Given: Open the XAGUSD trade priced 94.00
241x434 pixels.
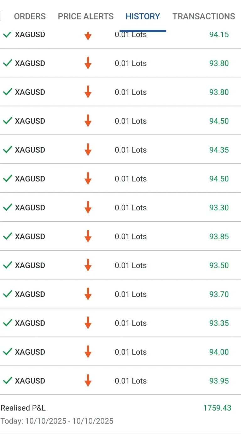Looking at the screenshot, I should (30, 352).
